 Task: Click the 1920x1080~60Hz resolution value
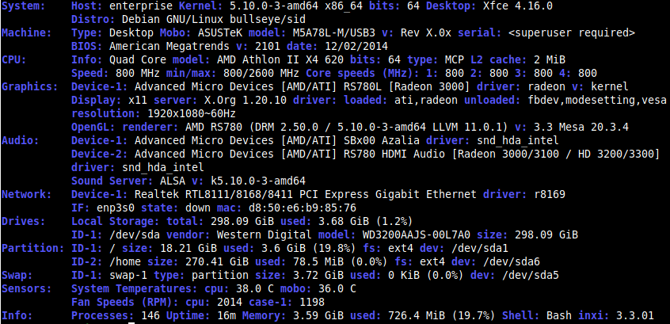point(192,114)
